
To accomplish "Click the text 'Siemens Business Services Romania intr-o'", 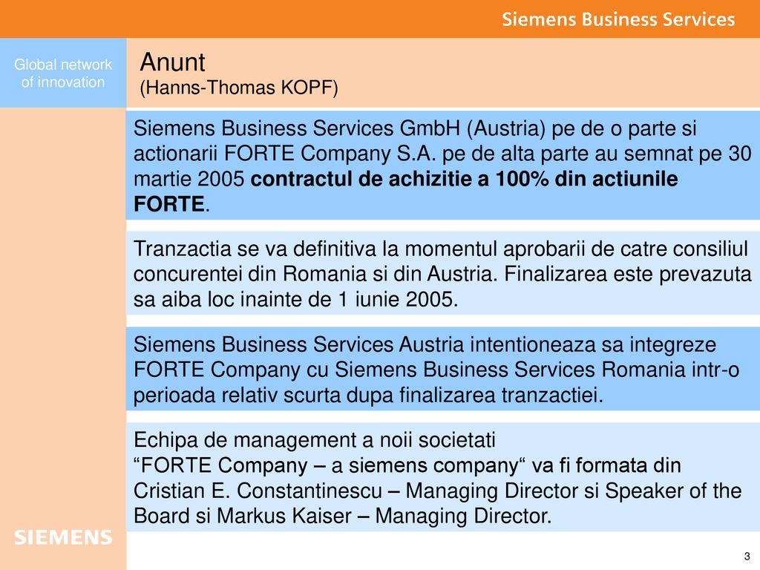I will coord(537,370).
